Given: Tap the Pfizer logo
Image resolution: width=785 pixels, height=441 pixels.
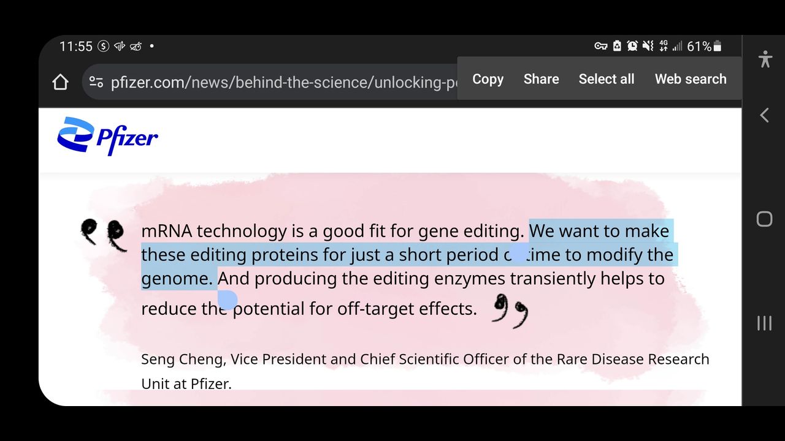Looking at the screenshot, I should pos(108,136).
